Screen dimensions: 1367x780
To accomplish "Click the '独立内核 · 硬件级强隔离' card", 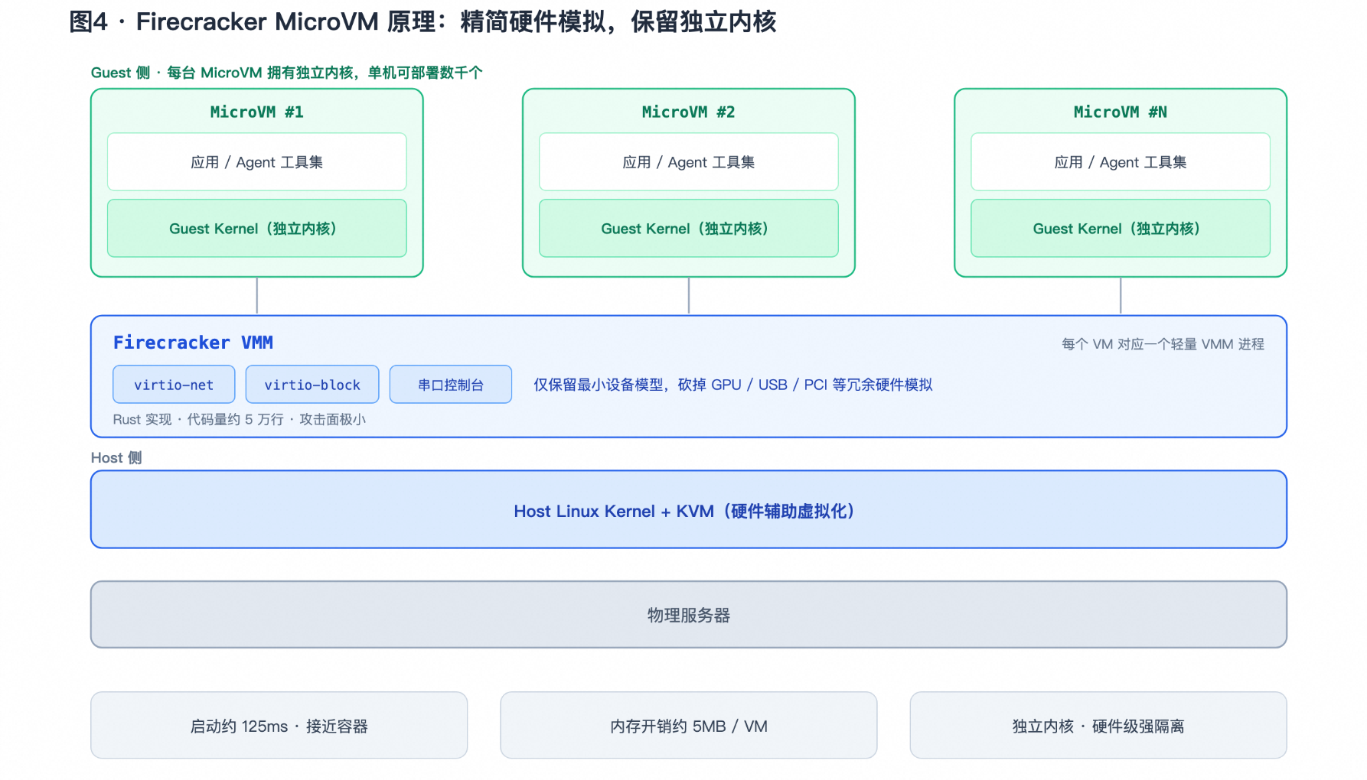I will (x=1098, y=726).
